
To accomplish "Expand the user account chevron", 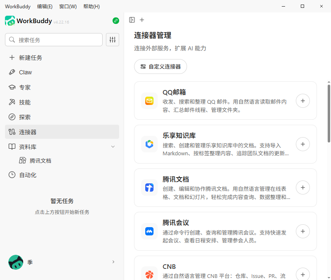I will point(113,262).
